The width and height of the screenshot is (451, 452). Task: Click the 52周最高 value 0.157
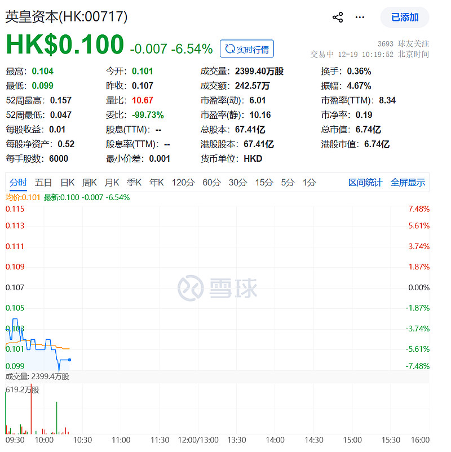(61, 100)
